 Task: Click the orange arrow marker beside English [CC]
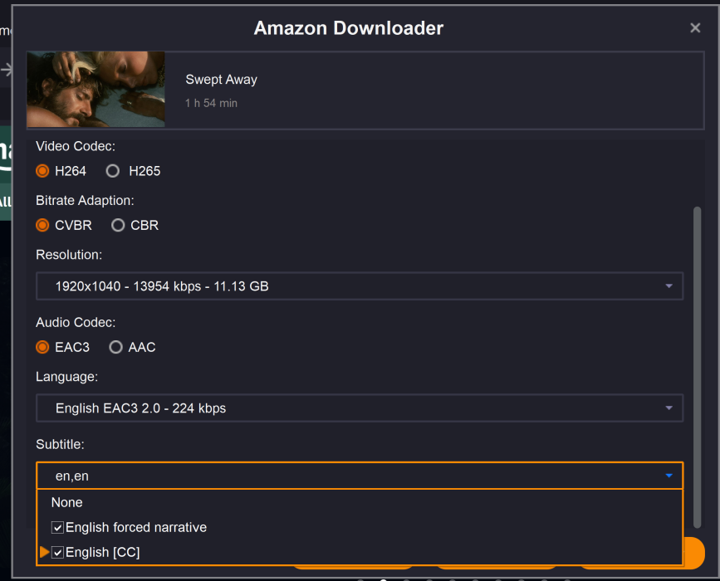(x=44, y=552)
